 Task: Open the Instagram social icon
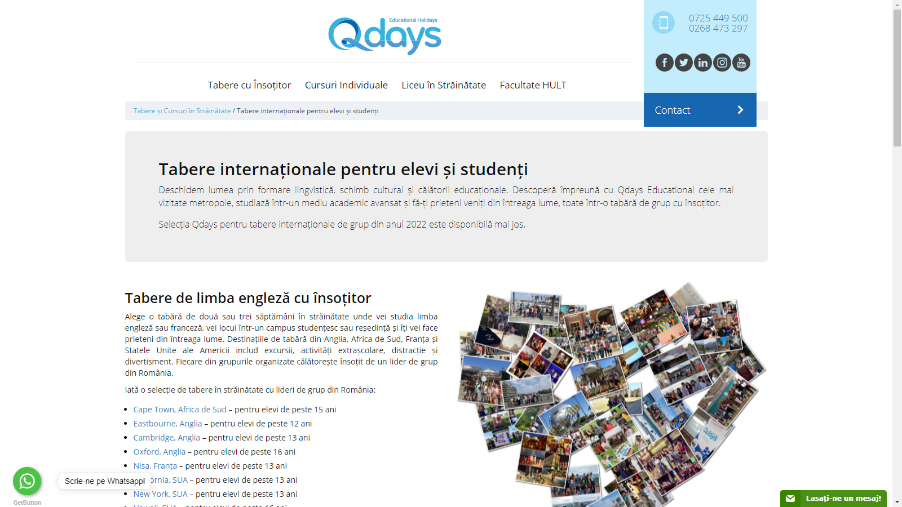click(x=722, y=63)
